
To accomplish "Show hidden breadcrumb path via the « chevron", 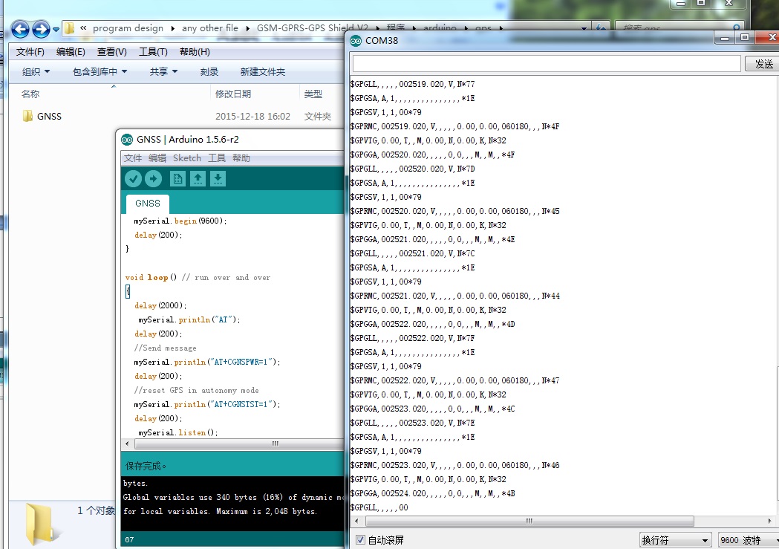I will (83, 27).
